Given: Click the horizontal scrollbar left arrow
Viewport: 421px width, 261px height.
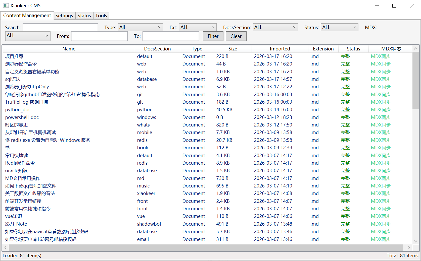Looking at the screenshot, I should (5, 248).
